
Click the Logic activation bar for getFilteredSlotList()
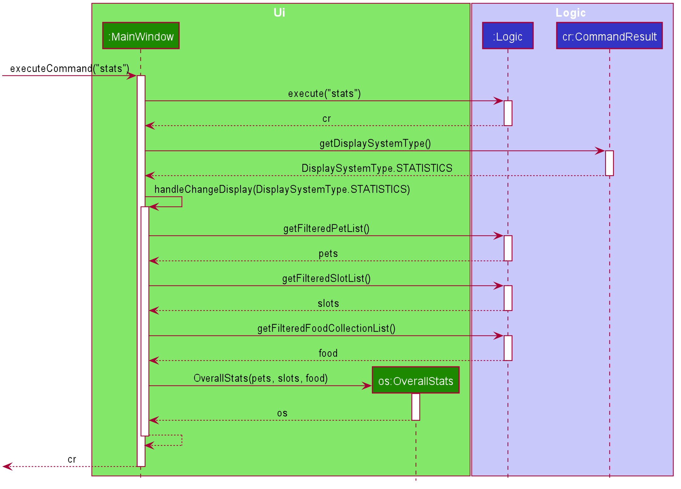pos(508,298)
